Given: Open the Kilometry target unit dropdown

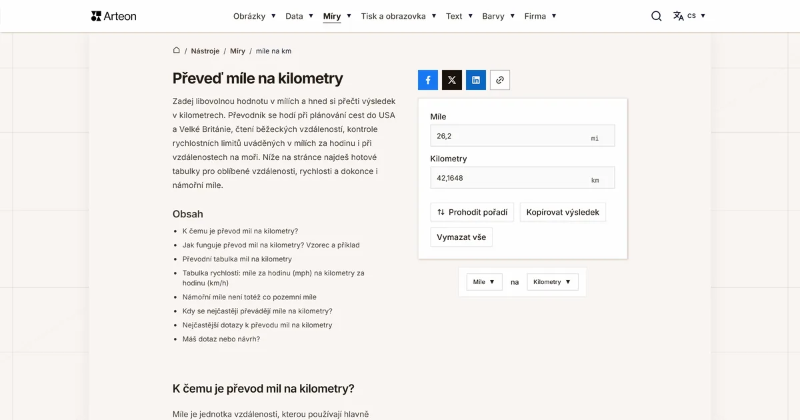Looking at the screenshot, I should coord(553,282).
